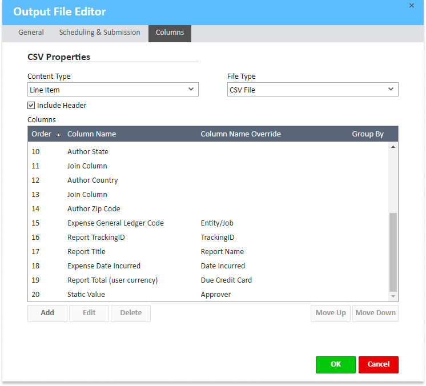Click the Move Down button
This screenshot has width=426, height=386.
click(375, 313)
